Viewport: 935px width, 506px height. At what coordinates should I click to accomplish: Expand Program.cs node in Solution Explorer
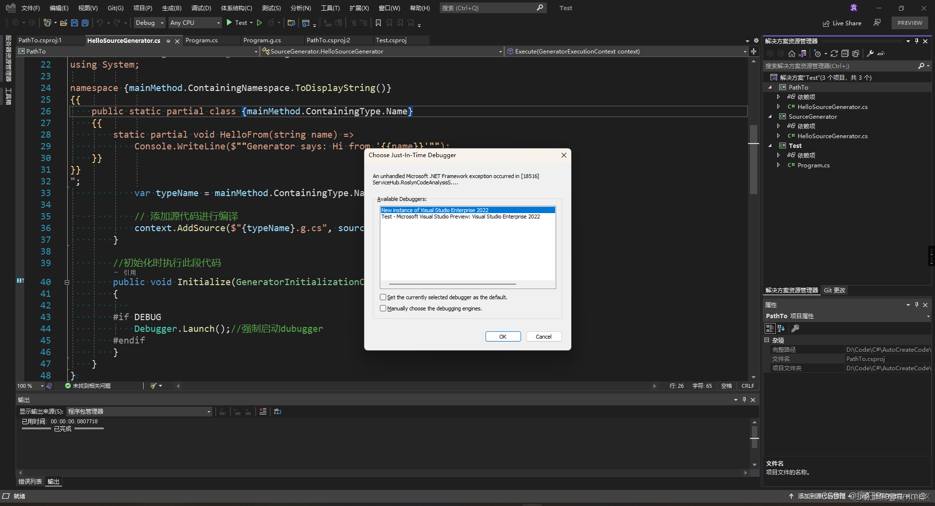pyautogui.click(x=778, y=165)
